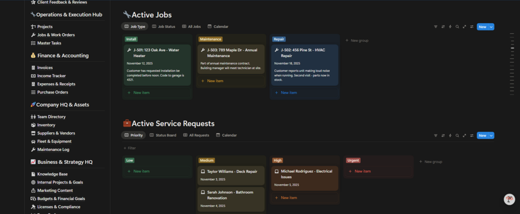Click the Medium group label tag
Image resolution: width=520 pixels, height=214 pixels.
pyautogui.click(x=206, y=160)
